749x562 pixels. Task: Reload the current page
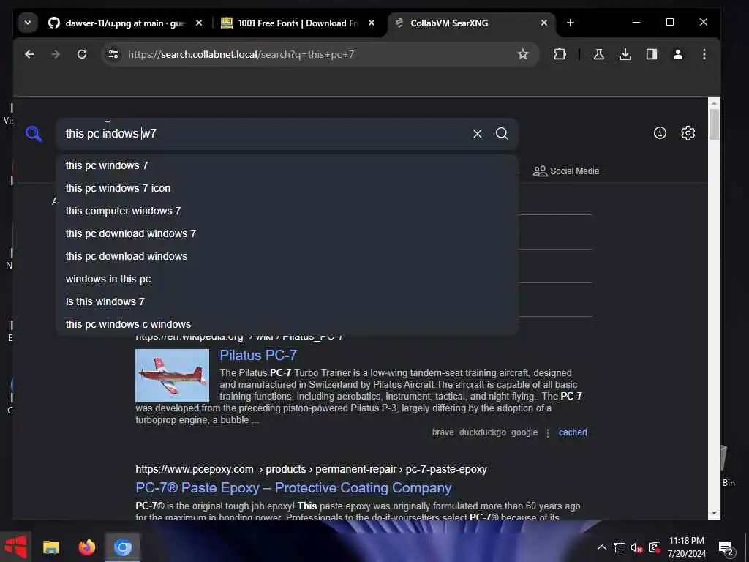[x=82, y=54]
